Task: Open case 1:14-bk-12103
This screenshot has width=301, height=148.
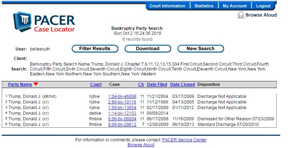Action: [x=122, y=113]
